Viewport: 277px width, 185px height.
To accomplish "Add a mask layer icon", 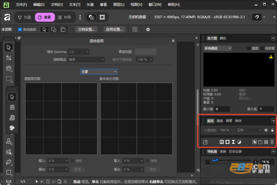I will (x=228, y=142).
